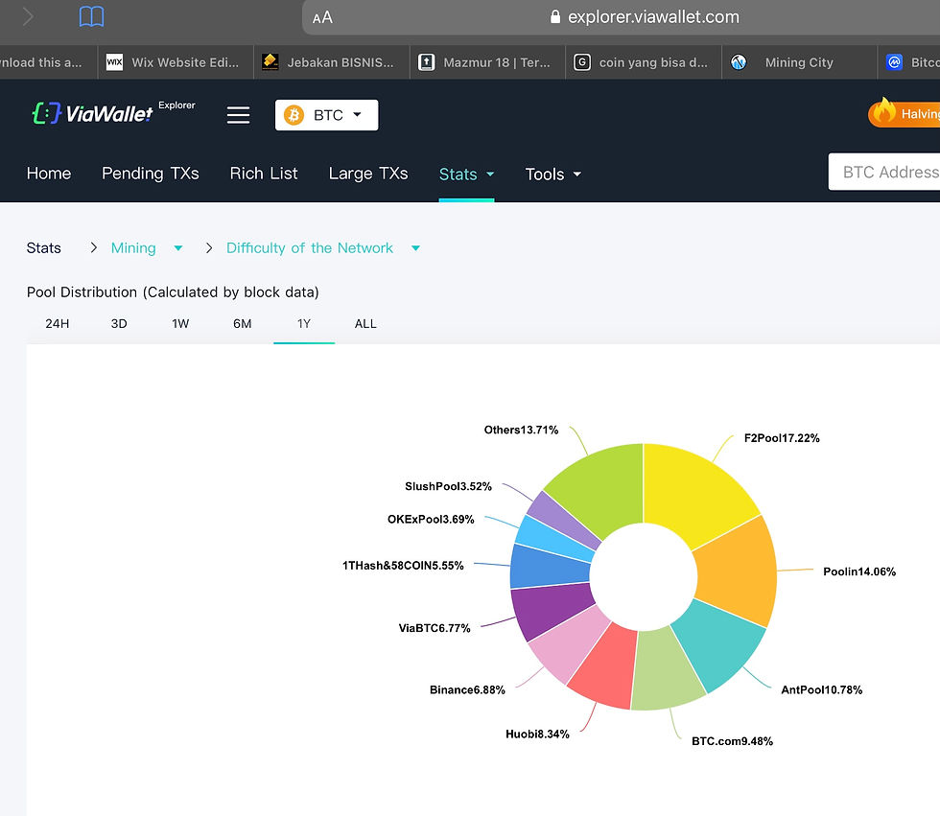The width and height of the screenshot is (940, 816).
Task: Click the 1THash&58COIN5.55% label
Action: coord(403,565)
